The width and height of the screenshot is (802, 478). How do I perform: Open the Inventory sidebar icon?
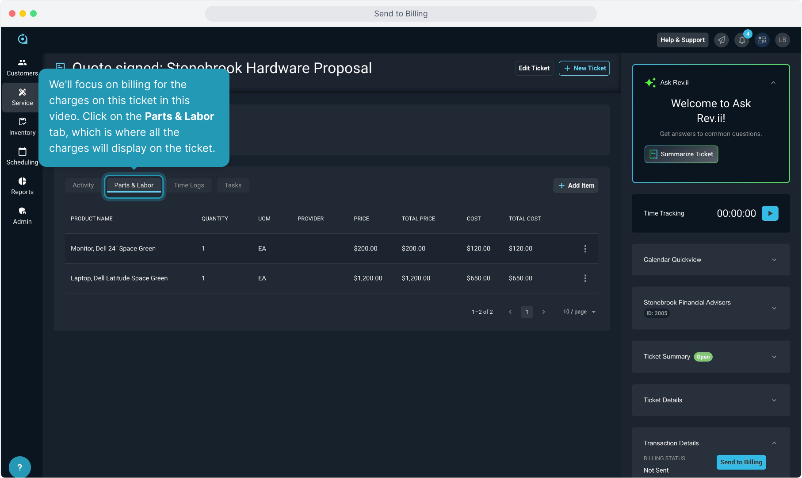tap(22, 127)
